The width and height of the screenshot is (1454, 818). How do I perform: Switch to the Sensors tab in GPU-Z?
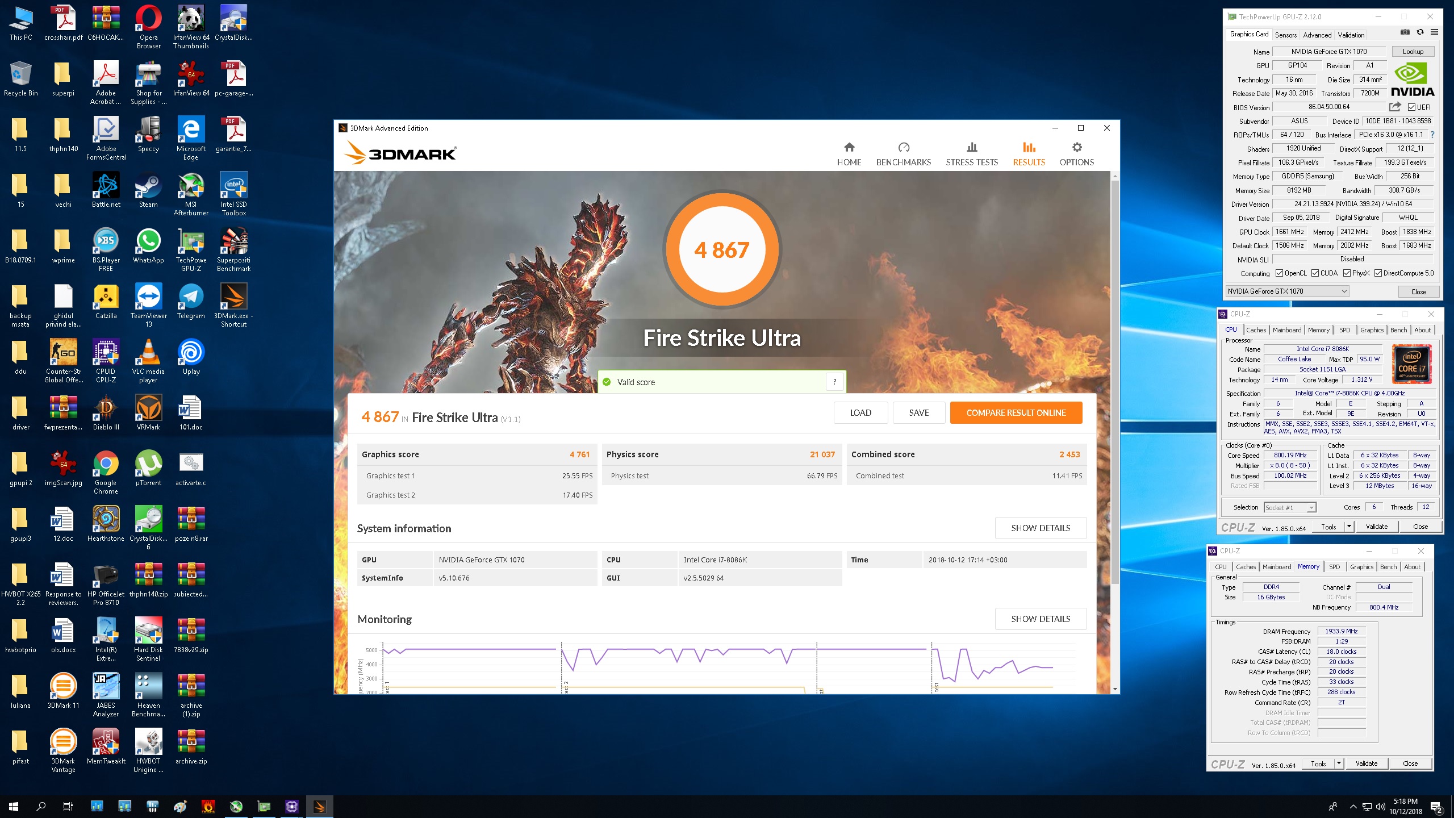[1286, 35]
